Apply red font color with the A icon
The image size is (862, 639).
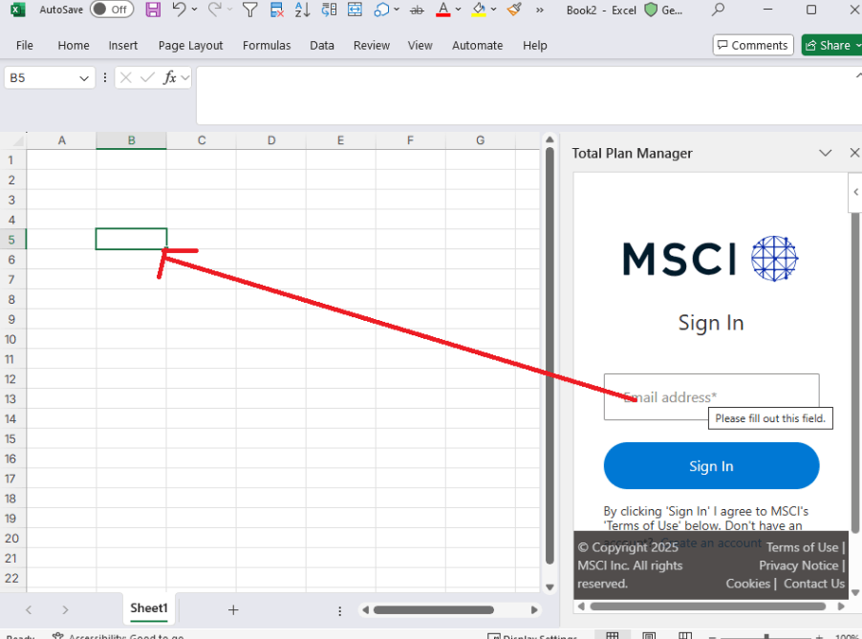(x=443, y=10)
